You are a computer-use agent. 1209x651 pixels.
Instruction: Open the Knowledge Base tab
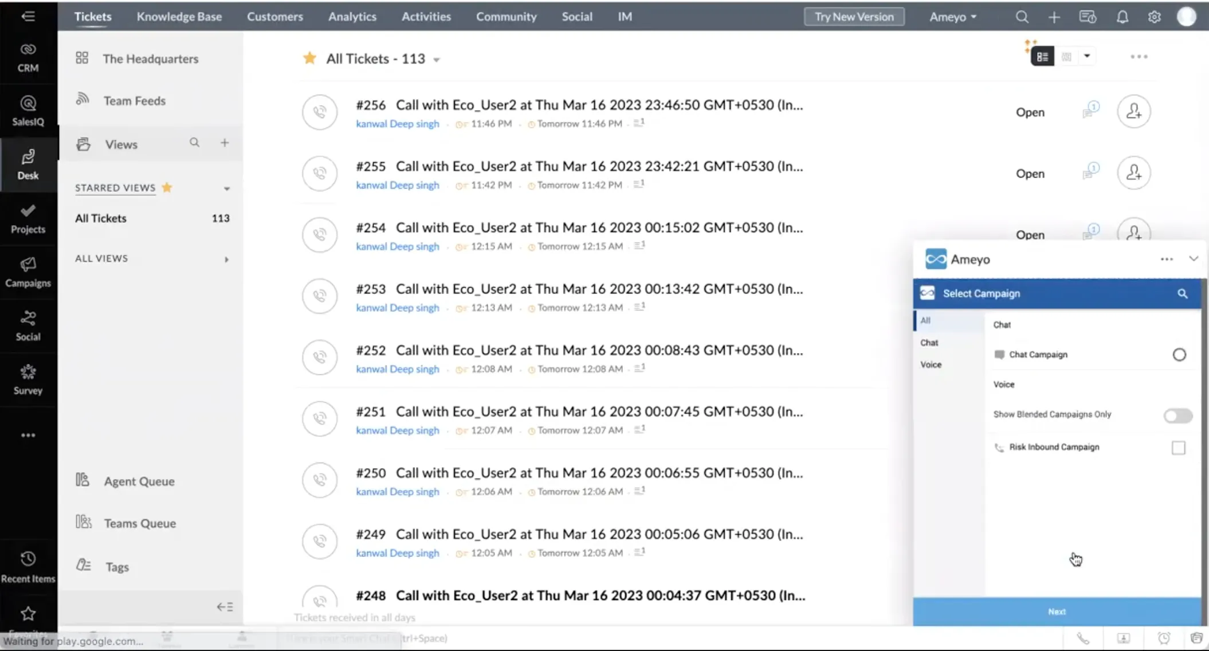[179, 17]
